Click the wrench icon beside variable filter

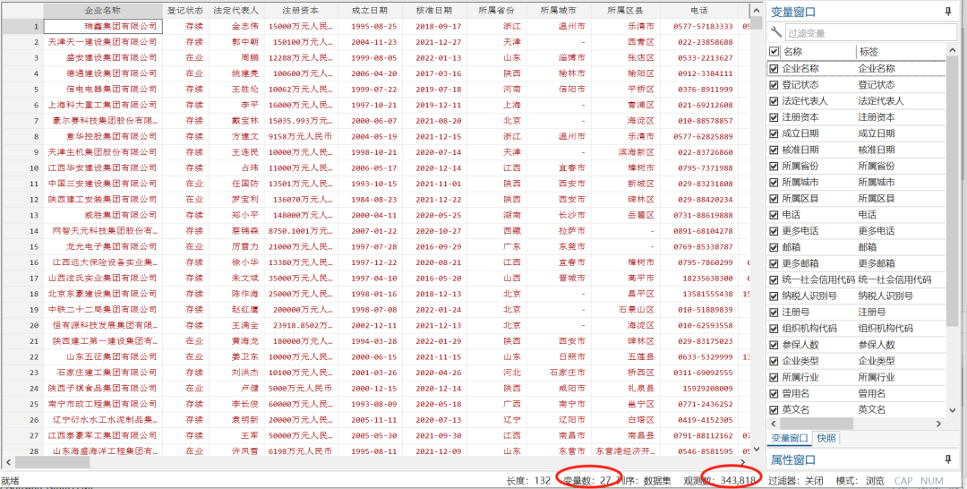(776, 32)
